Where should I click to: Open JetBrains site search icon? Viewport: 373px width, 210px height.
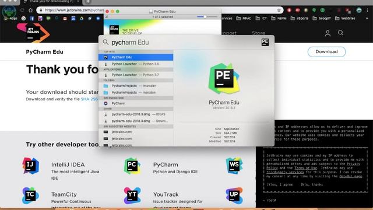(340, 33)
